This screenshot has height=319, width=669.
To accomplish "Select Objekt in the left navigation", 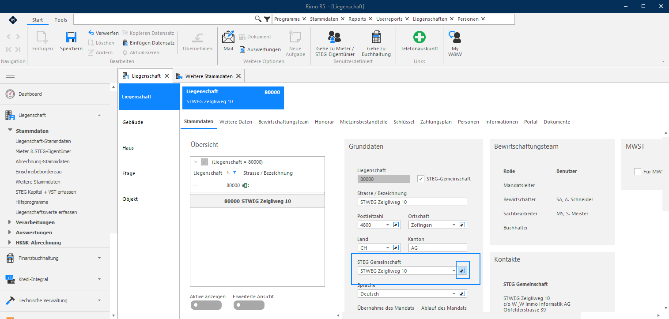I will tap(130, 199).
